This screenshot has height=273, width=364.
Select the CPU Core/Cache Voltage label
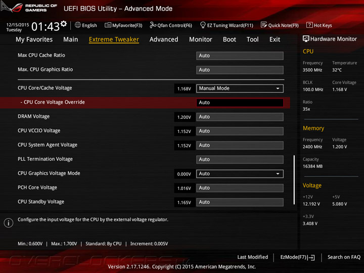pyautogui.click(x=45, y=88)
